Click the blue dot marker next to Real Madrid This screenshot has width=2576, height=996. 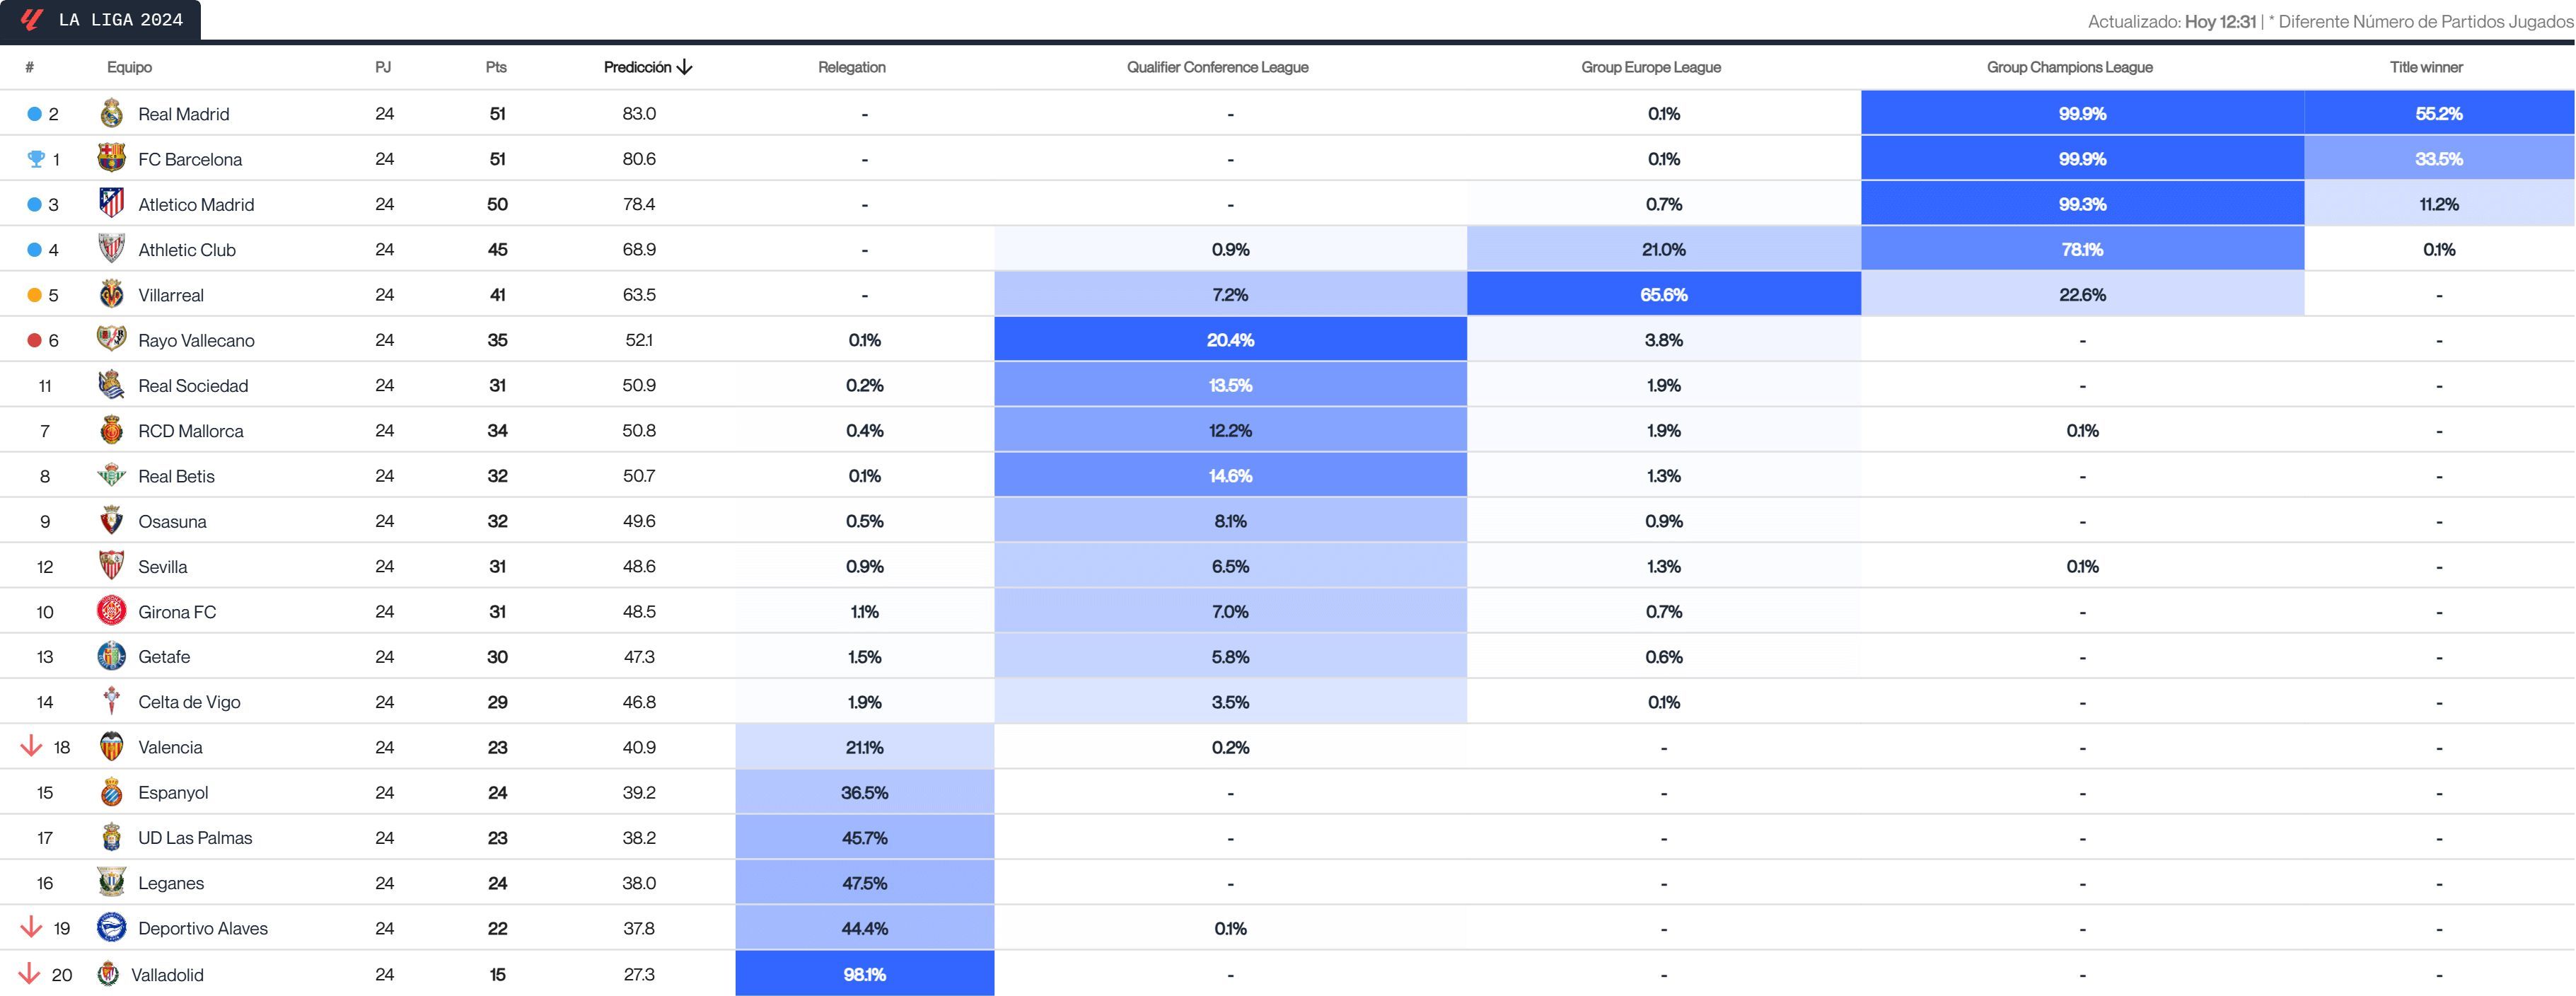(x=31, y=114)
